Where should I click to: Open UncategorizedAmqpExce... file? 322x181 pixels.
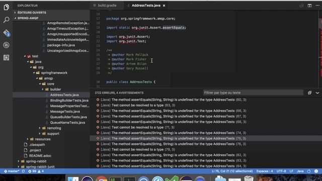coord(68,51)
